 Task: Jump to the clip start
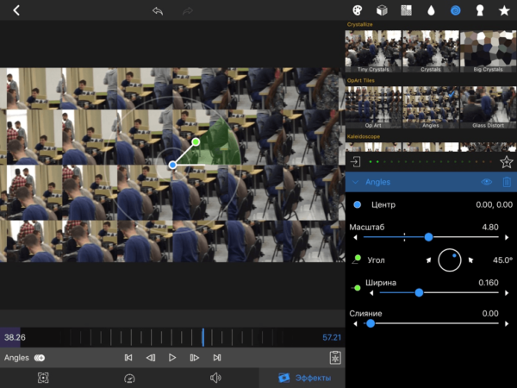point(128,357)
